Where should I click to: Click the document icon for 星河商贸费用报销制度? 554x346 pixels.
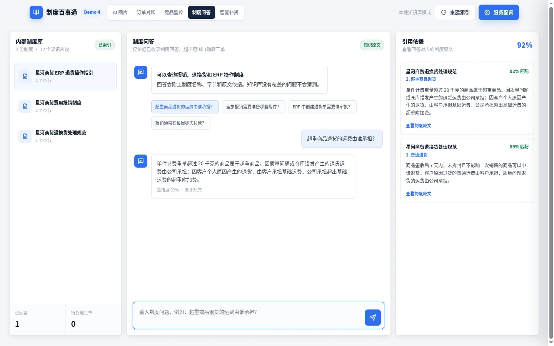25,106
